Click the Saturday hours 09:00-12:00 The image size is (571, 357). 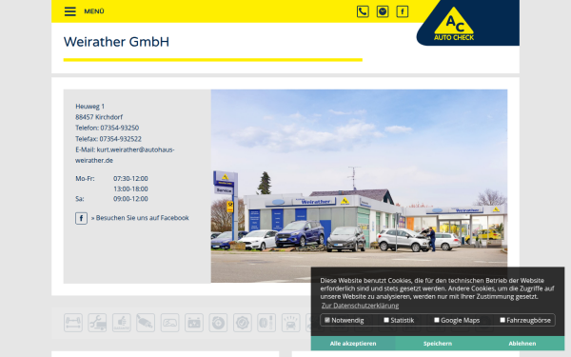pyautogui.click(x=130, y=199)
